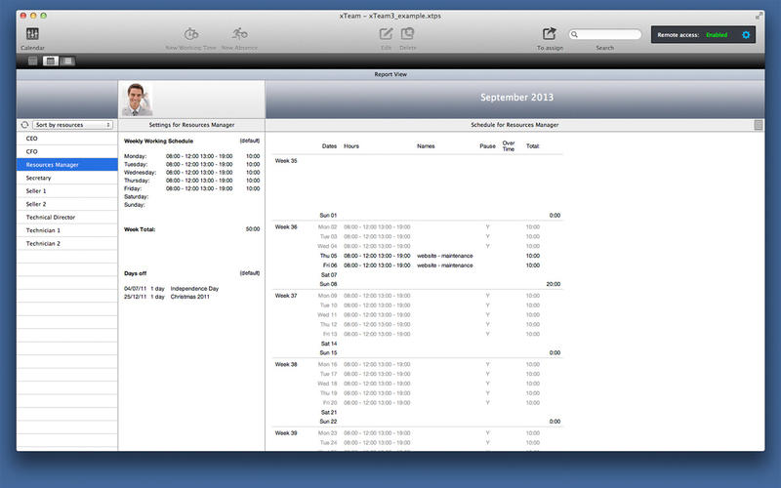781x488 pixels.
Task: Click the Week 39 label
Action: click(286, 433)
